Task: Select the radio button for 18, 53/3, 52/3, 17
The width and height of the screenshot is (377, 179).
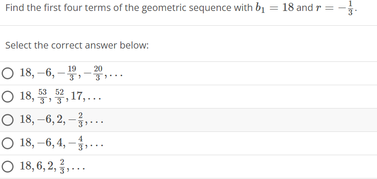Action: click(8, 97)
